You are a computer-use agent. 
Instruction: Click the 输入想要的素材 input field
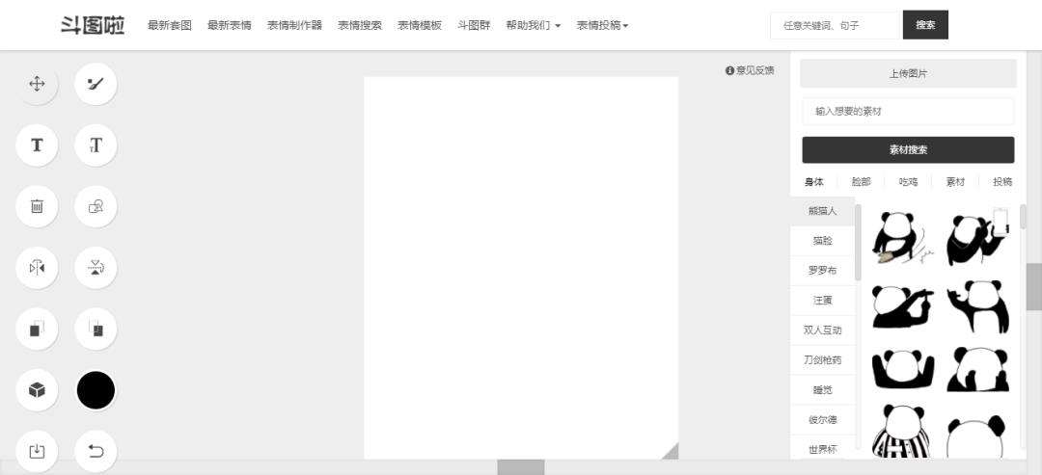[908, 111]
